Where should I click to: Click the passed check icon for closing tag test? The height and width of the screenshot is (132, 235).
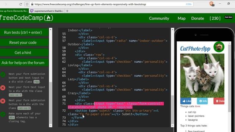tap(3, 114)
